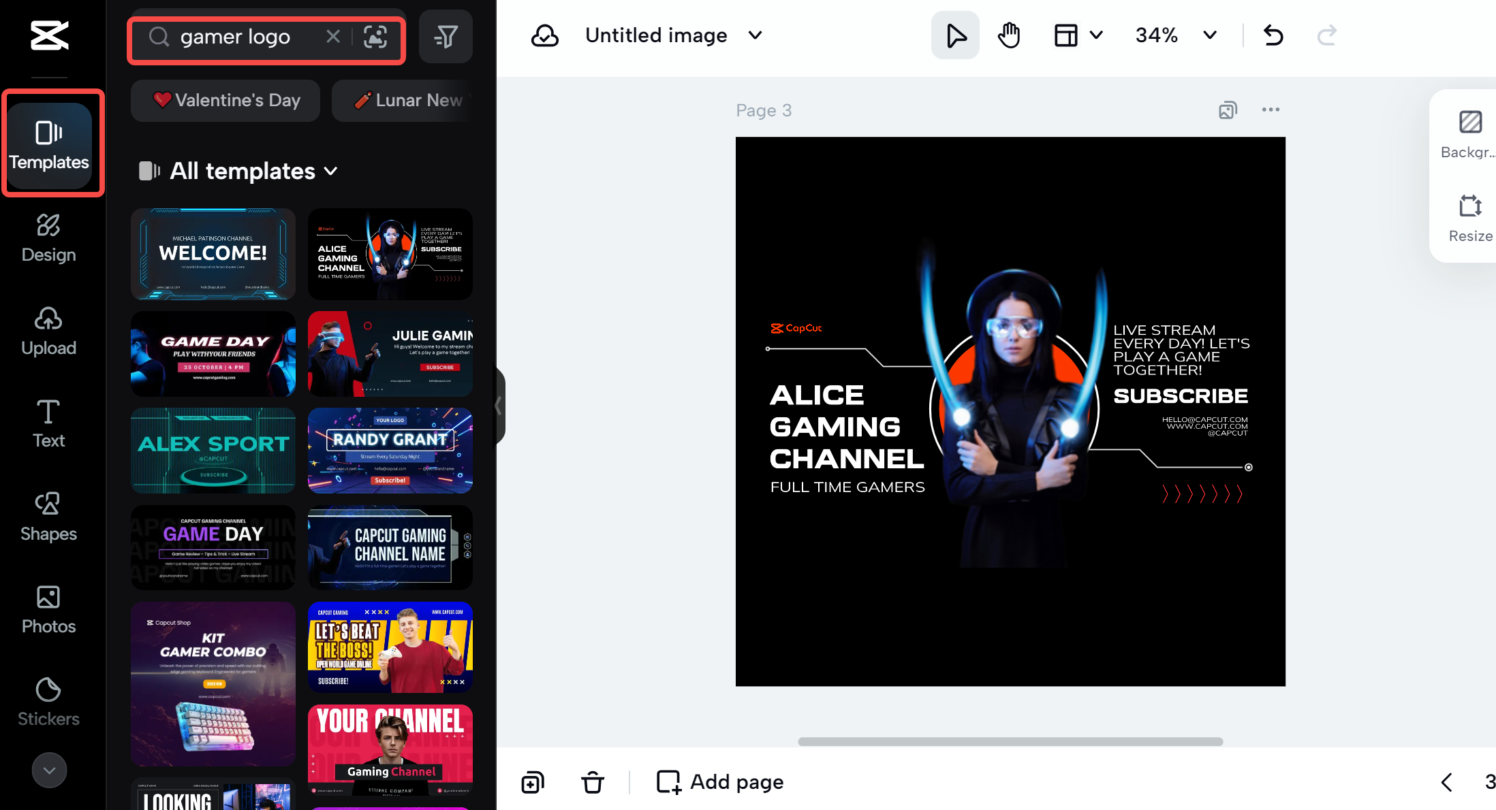Expand the Untitled image name menu

[x=755, y=35]
